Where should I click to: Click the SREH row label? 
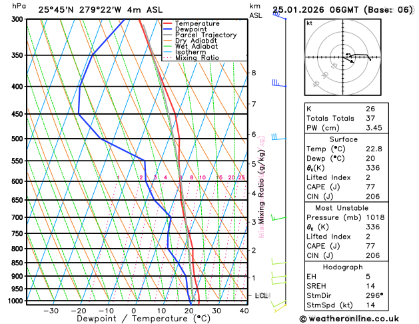click(x=316, y=286)
